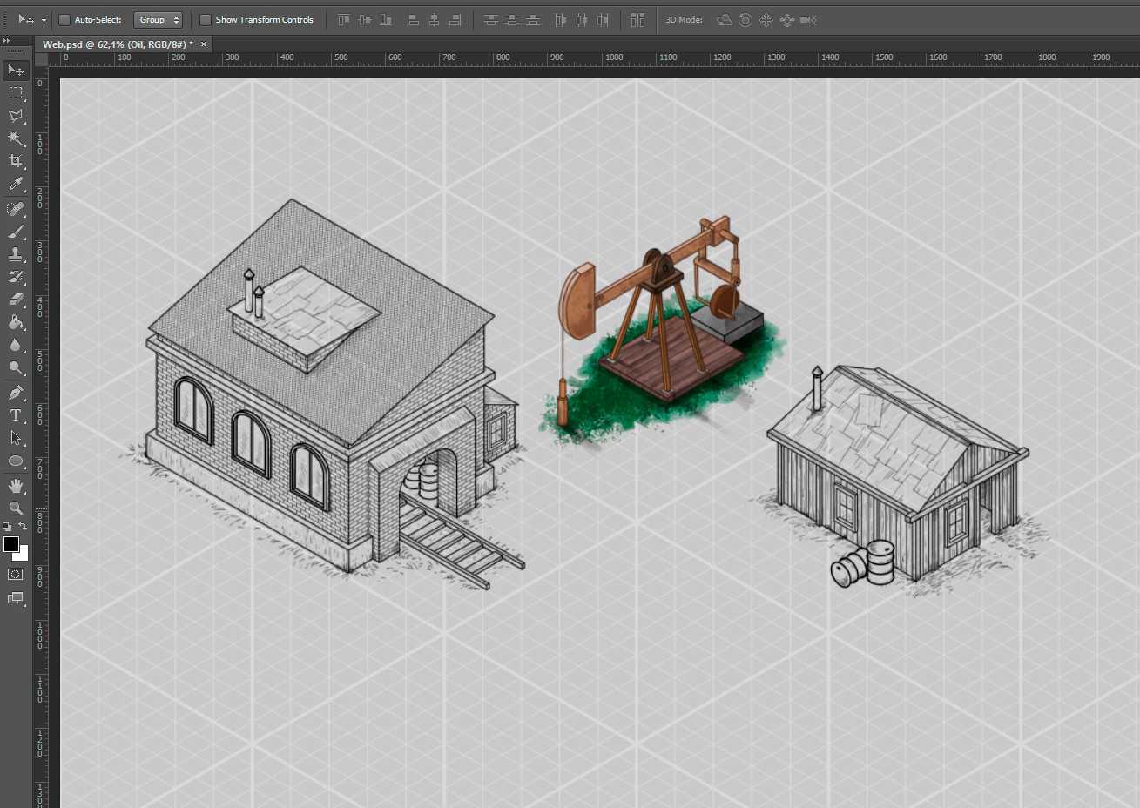Image resolution: width=1140 pixels, height=808 pixels.
Task: Choose the Polygonal Lasso tool
Action: click(16, 116)
